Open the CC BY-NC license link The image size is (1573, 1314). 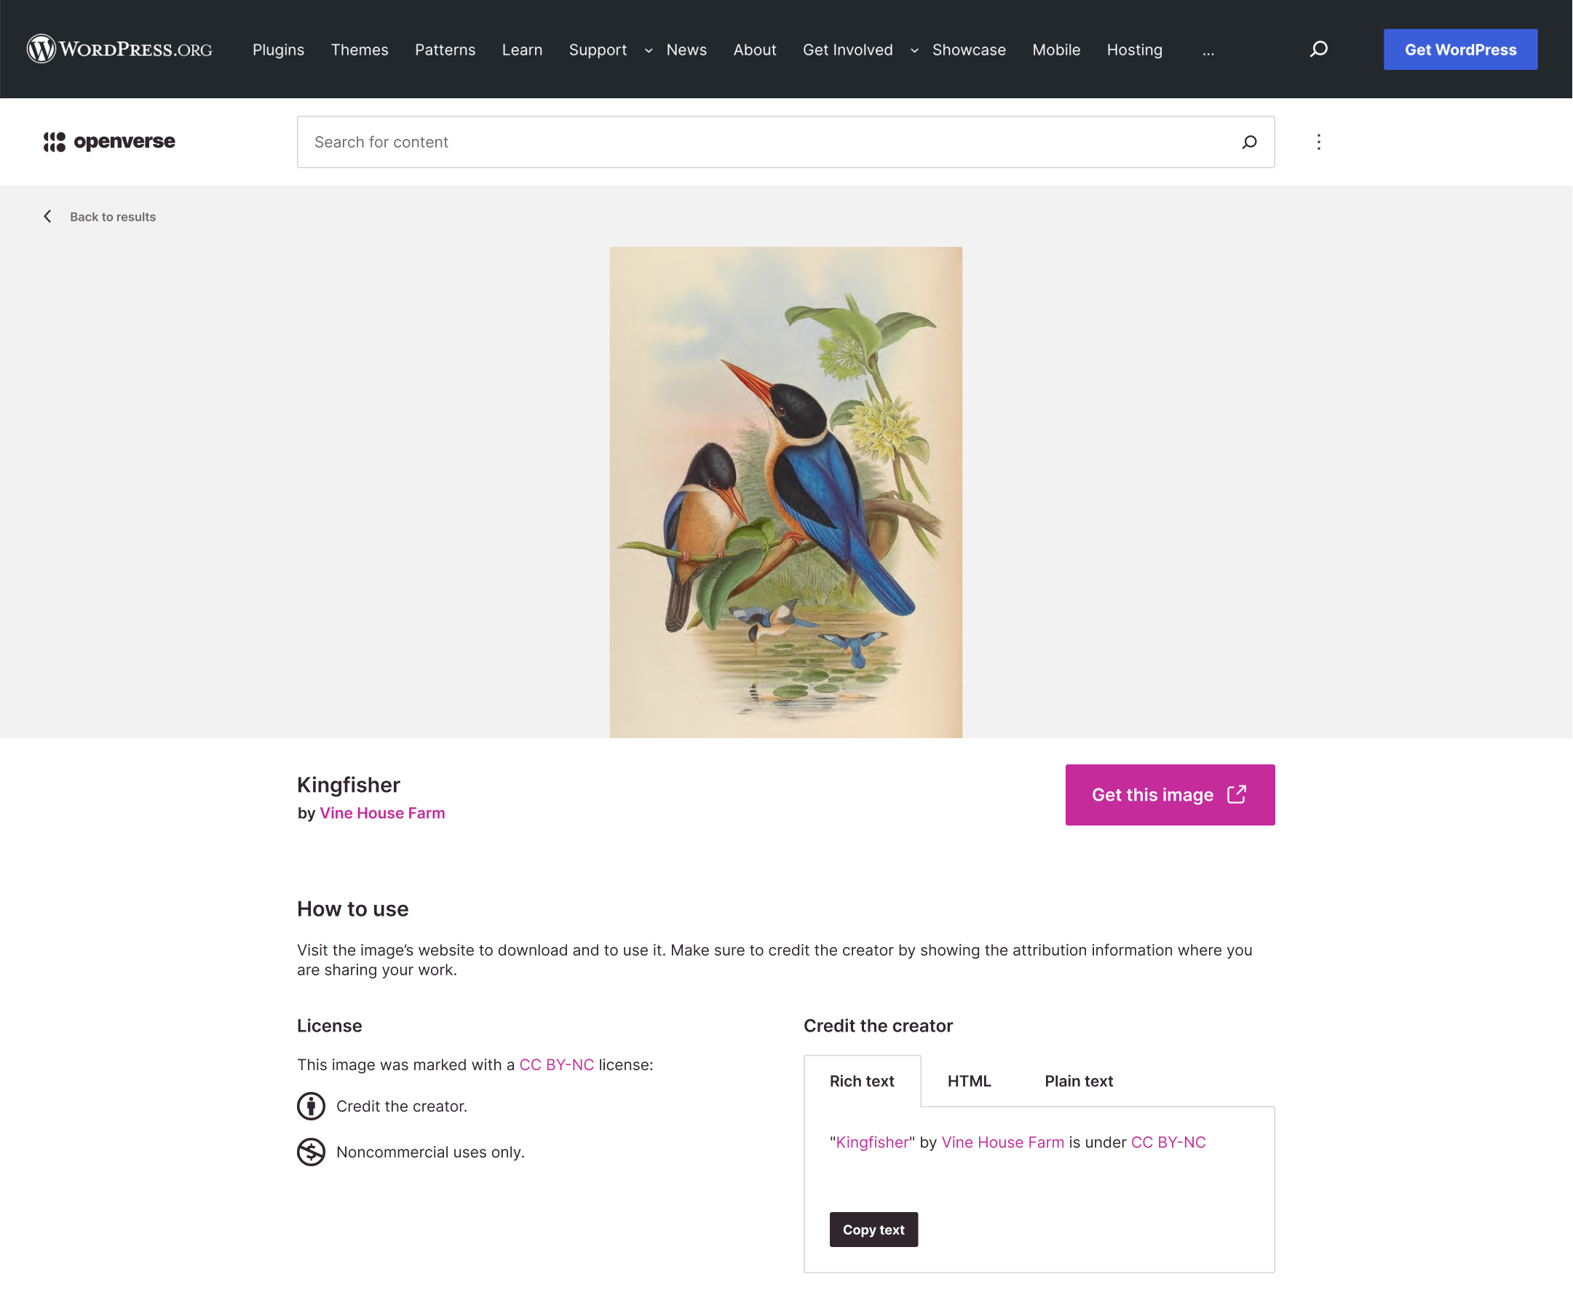coord(557,1064)
